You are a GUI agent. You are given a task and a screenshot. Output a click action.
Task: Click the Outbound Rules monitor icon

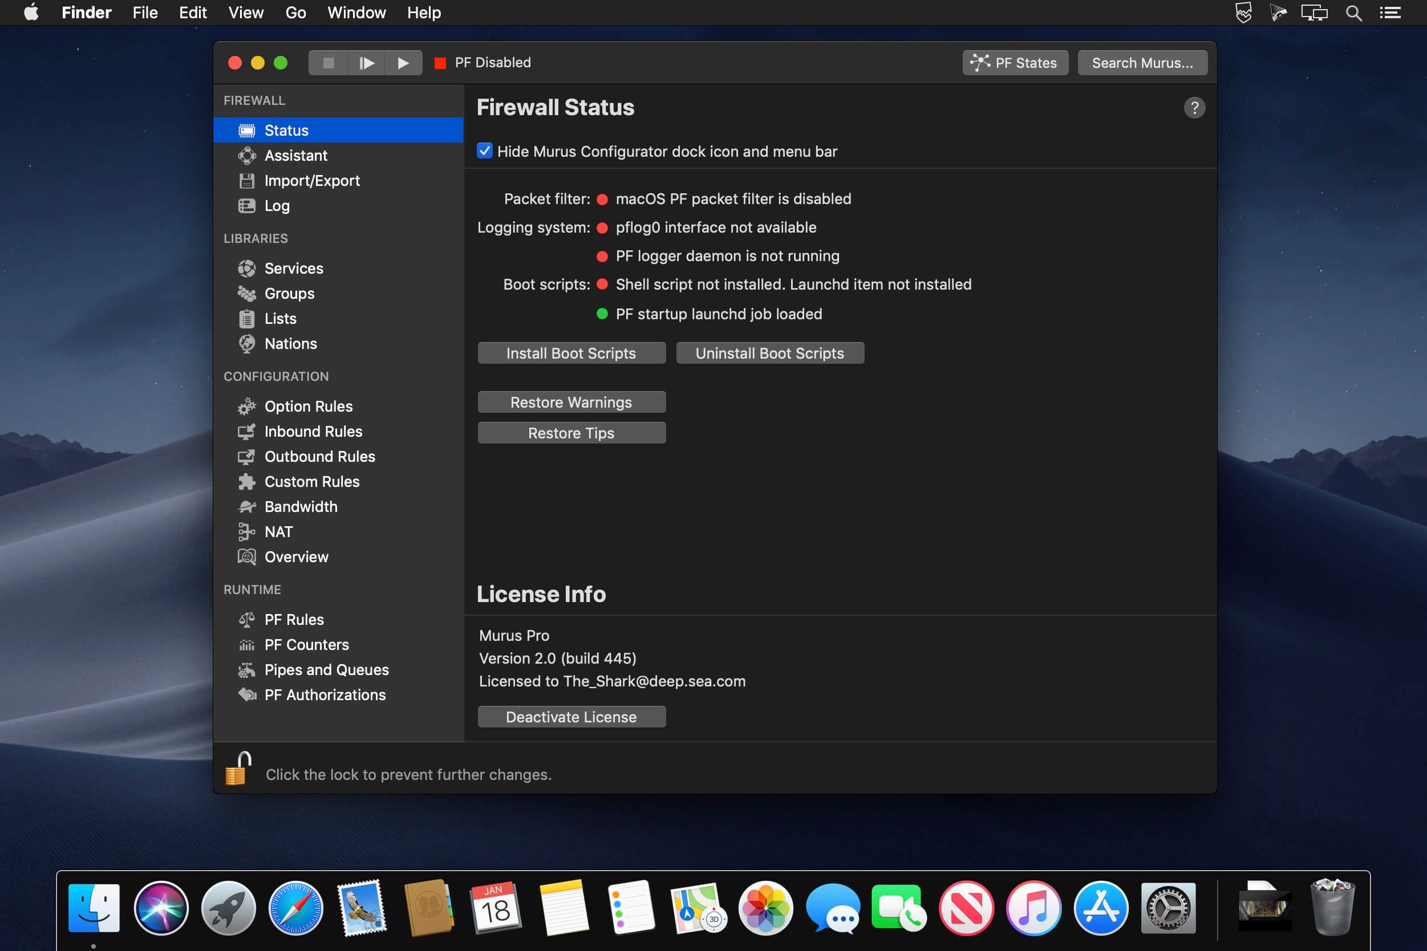[246, 457]
